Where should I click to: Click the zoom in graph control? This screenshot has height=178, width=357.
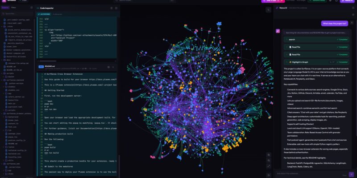pos(268,155)
